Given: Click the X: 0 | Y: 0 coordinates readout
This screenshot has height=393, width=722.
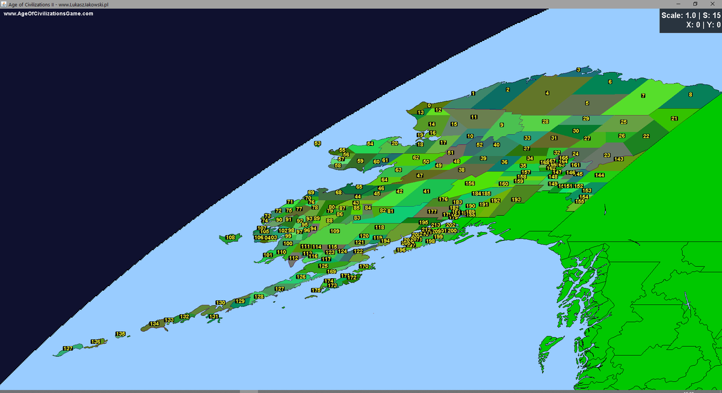Looking at the screenshot, I should (703, 25).
